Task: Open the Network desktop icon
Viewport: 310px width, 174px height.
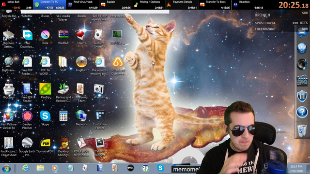Action: click(81, 116)
